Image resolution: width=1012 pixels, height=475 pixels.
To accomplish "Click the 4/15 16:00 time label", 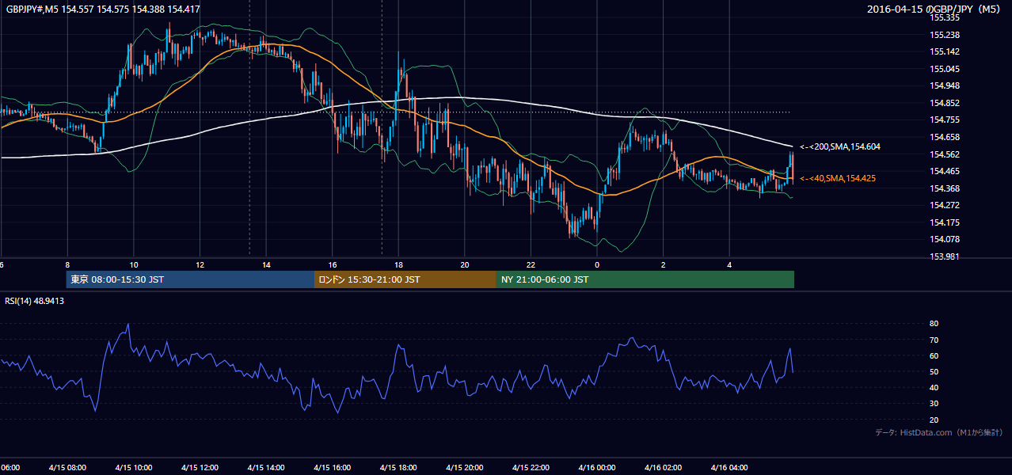I will click(332, 468).
